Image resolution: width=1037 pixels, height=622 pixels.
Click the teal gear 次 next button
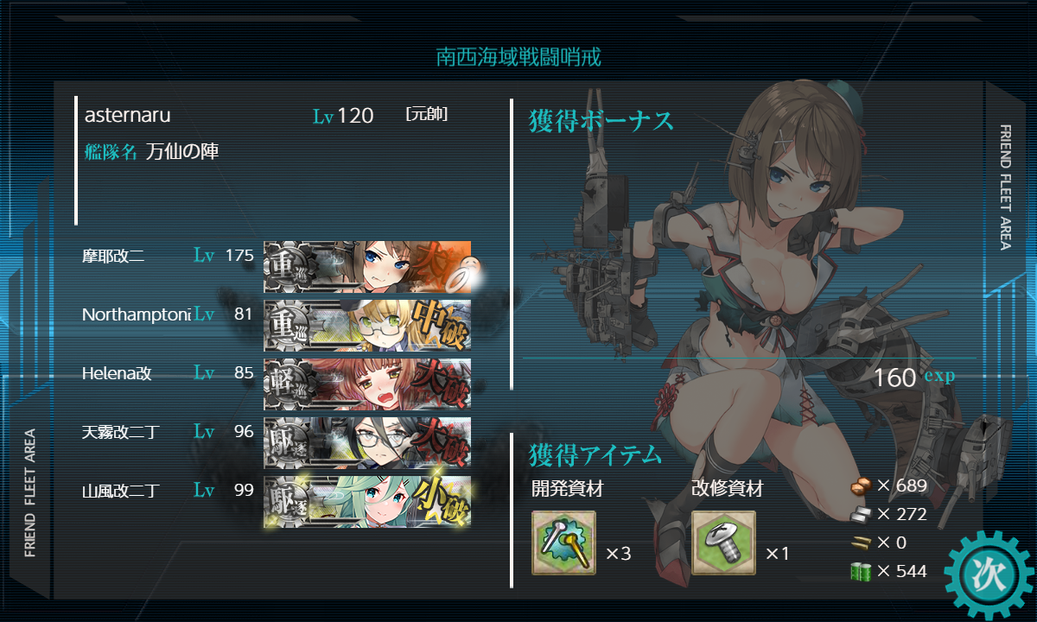point(989,574)
